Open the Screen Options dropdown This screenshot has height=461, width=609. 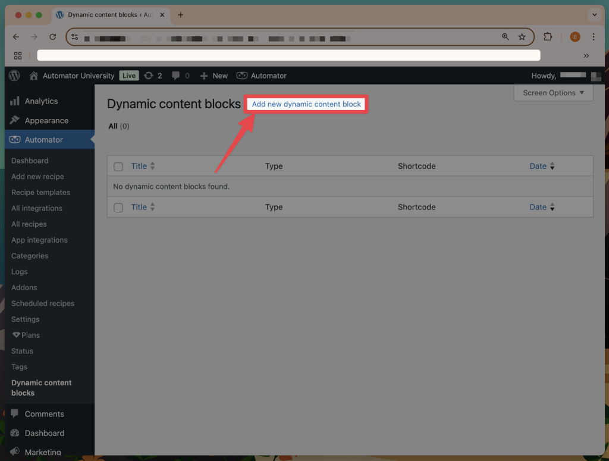pyautogui.click(x=553, y=93)
